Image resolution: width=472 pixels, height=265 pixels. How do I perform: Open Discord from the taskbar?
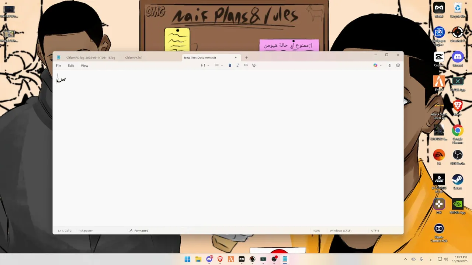point(209,259)
